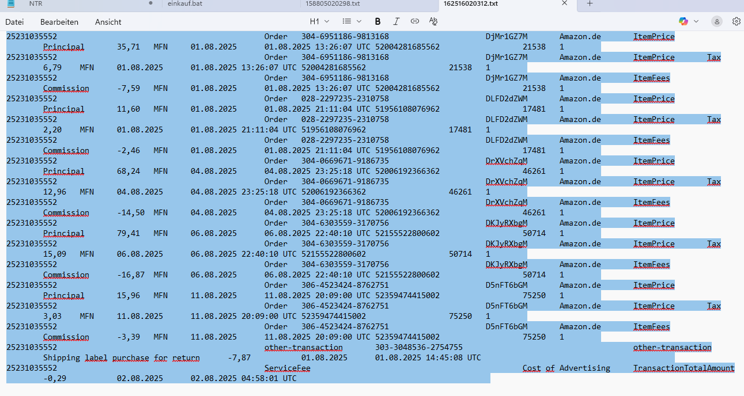Open the list style dropdown
The width and height of the screenshot is (744, 396).
coord(350,21)
